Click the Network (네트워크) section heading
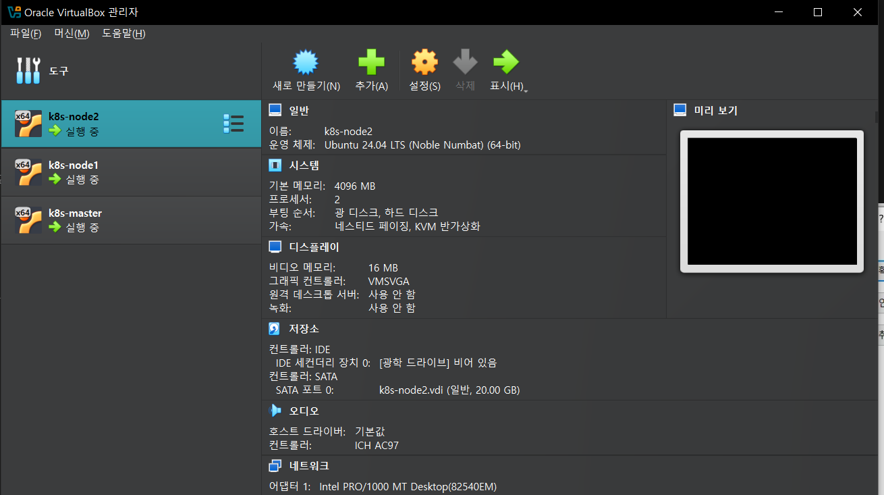Image resolution: width=884 pixels, height=495 pixels. (309, 466)
